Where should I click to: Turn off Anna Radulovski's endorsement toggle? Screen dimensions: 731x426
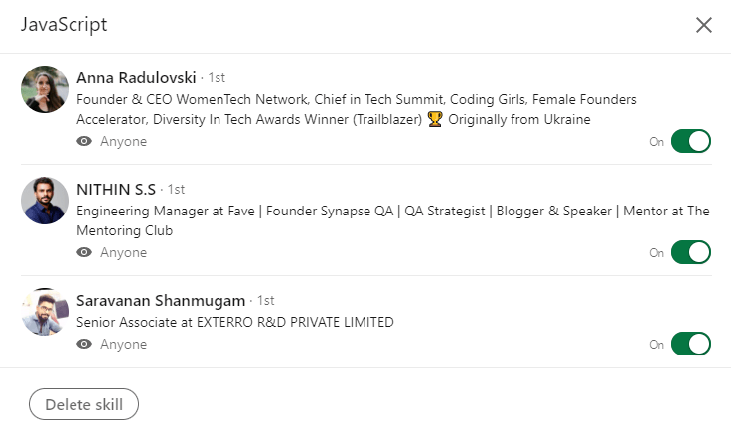click(x=691, y=141)
